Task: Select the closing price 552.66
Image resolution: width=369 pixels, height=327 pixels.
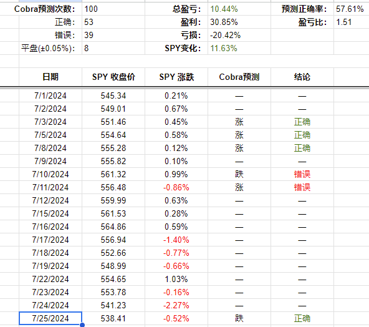Action: [x=113, y=253]
